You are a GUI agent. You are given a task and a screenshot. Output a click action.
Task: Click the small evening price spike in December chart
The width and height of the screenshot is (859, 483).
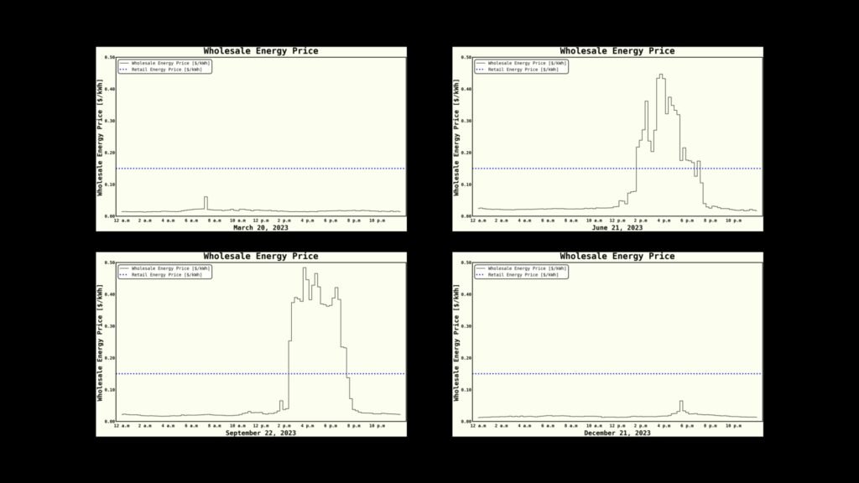coord(681,402)
